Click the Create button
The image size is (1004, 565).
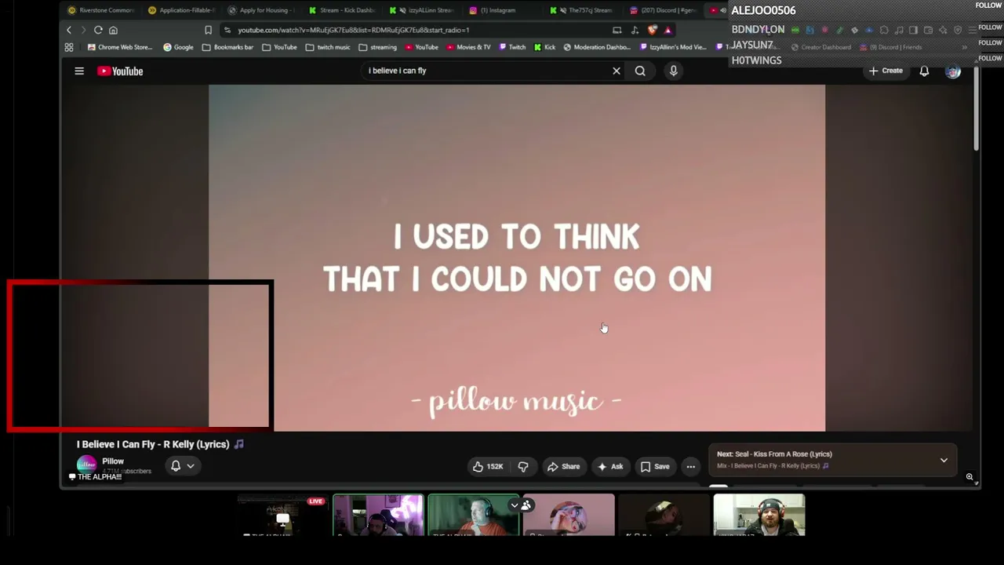(886, 71)
